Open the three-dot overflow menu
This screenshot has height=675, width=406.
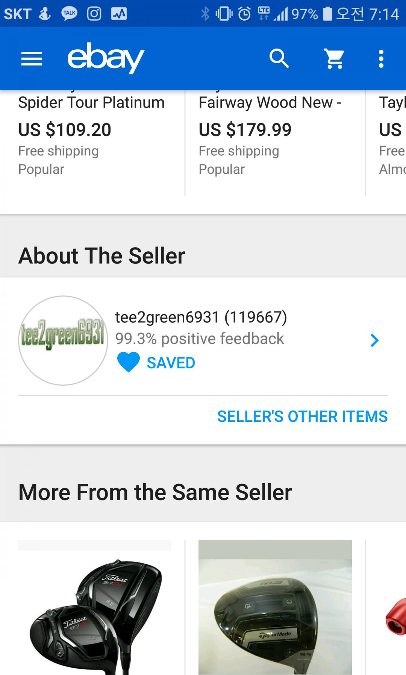coord(381,59)
